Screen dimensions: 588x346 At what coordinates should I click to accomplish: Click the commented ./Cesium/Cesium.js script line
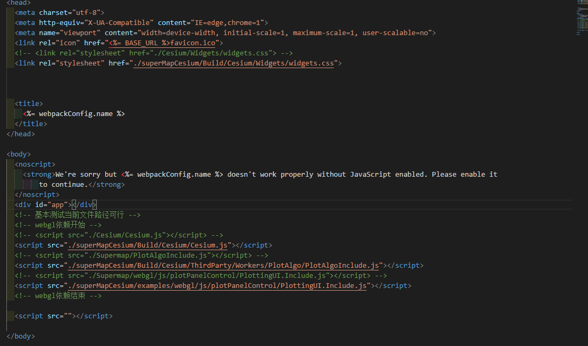(x=119, y=235)
